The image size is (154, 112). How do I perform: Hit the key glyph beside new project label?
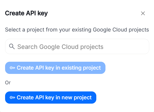click(x=12, y=98)
